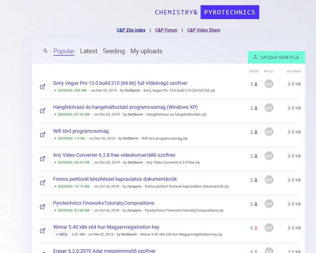Download Any Video Converter 6.2.8 free.zip

pos(173,162)
